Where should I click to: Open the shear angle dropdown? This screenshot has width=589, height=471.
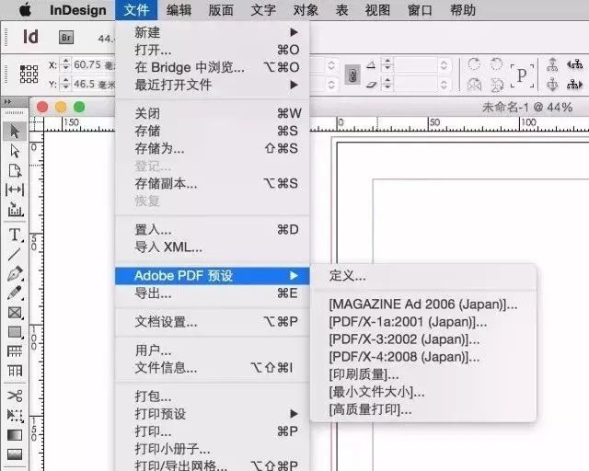(x=444, y=85)
